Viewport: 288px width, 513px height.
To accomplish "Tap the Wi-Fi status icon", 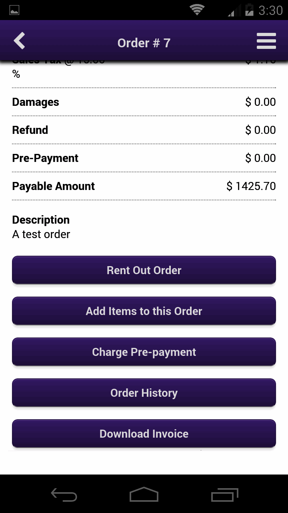I will [197, 10].
